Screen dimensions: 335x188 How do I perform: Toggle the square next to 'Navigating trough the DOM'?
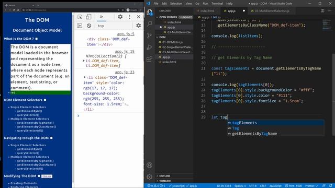51,138
